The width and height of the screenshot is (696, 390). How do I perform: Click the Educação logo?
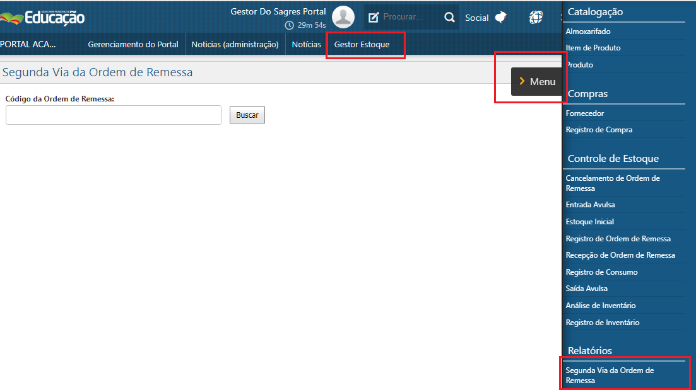pyautogui.click(x=42, y=18)
